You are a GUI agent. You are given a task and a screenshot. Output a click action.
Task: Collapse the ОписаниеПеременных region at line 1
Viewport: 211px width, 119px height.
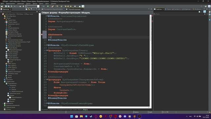(47, 16)
